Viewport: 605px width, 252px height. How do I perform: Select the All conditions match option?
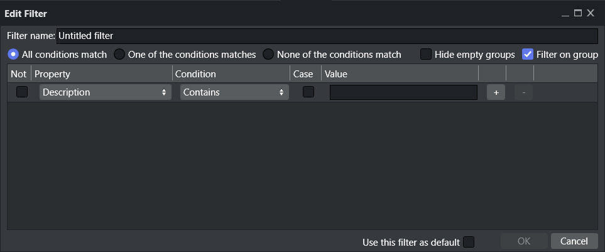[x=13, y=55]
